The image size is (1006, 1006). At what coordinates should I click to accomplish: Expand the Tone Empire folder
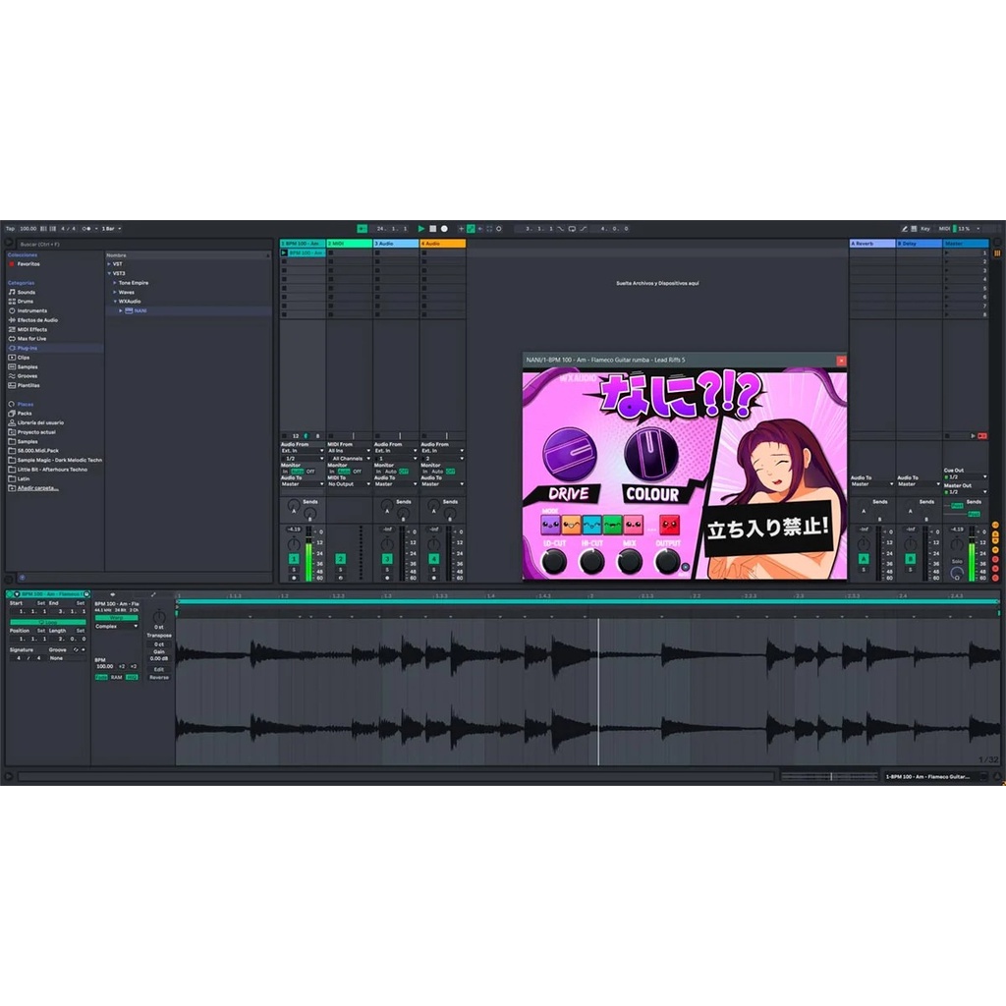[115, 282]
